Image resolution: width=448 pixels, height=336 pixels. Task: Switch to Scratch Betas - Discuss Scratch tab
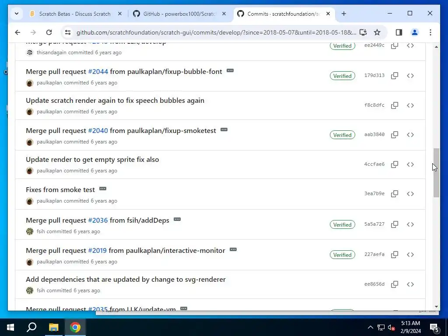point(75,14)
